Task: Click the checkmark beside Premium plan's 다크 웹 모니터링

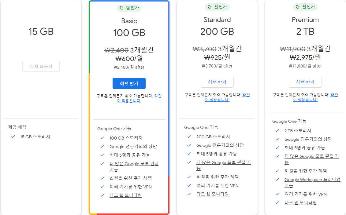Action: click(x=277, y=202)
